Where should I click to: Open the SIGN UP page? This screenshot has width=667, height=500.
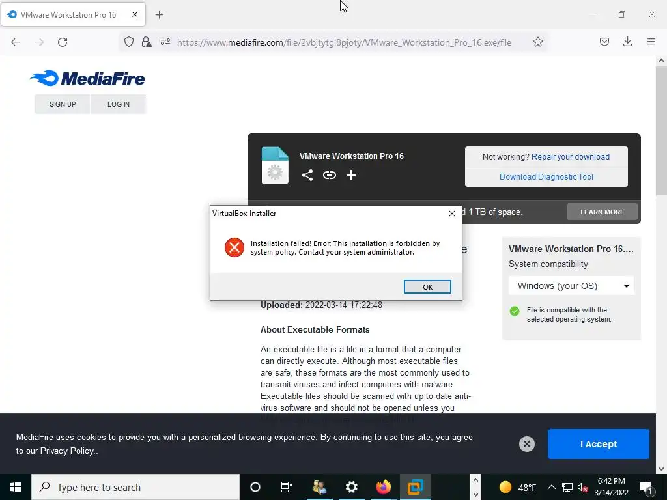coord(63,104)
